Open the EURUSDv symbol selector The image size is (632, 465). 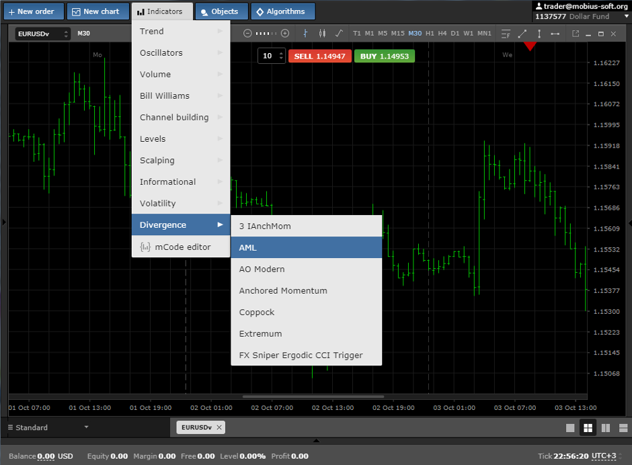43,34
